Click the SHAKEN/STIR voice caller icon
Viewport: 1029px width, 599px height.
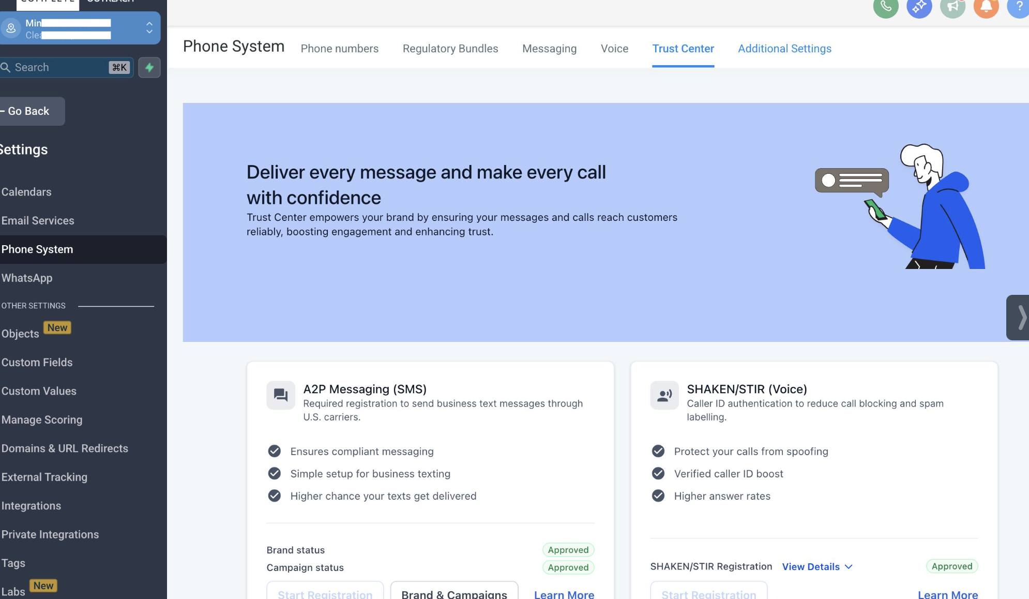click(664, 395)
